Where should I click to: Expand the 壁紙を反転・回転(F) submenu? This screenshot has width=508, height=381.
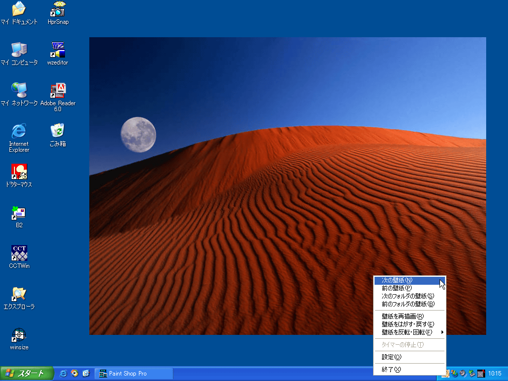click(x=409, y=332)
